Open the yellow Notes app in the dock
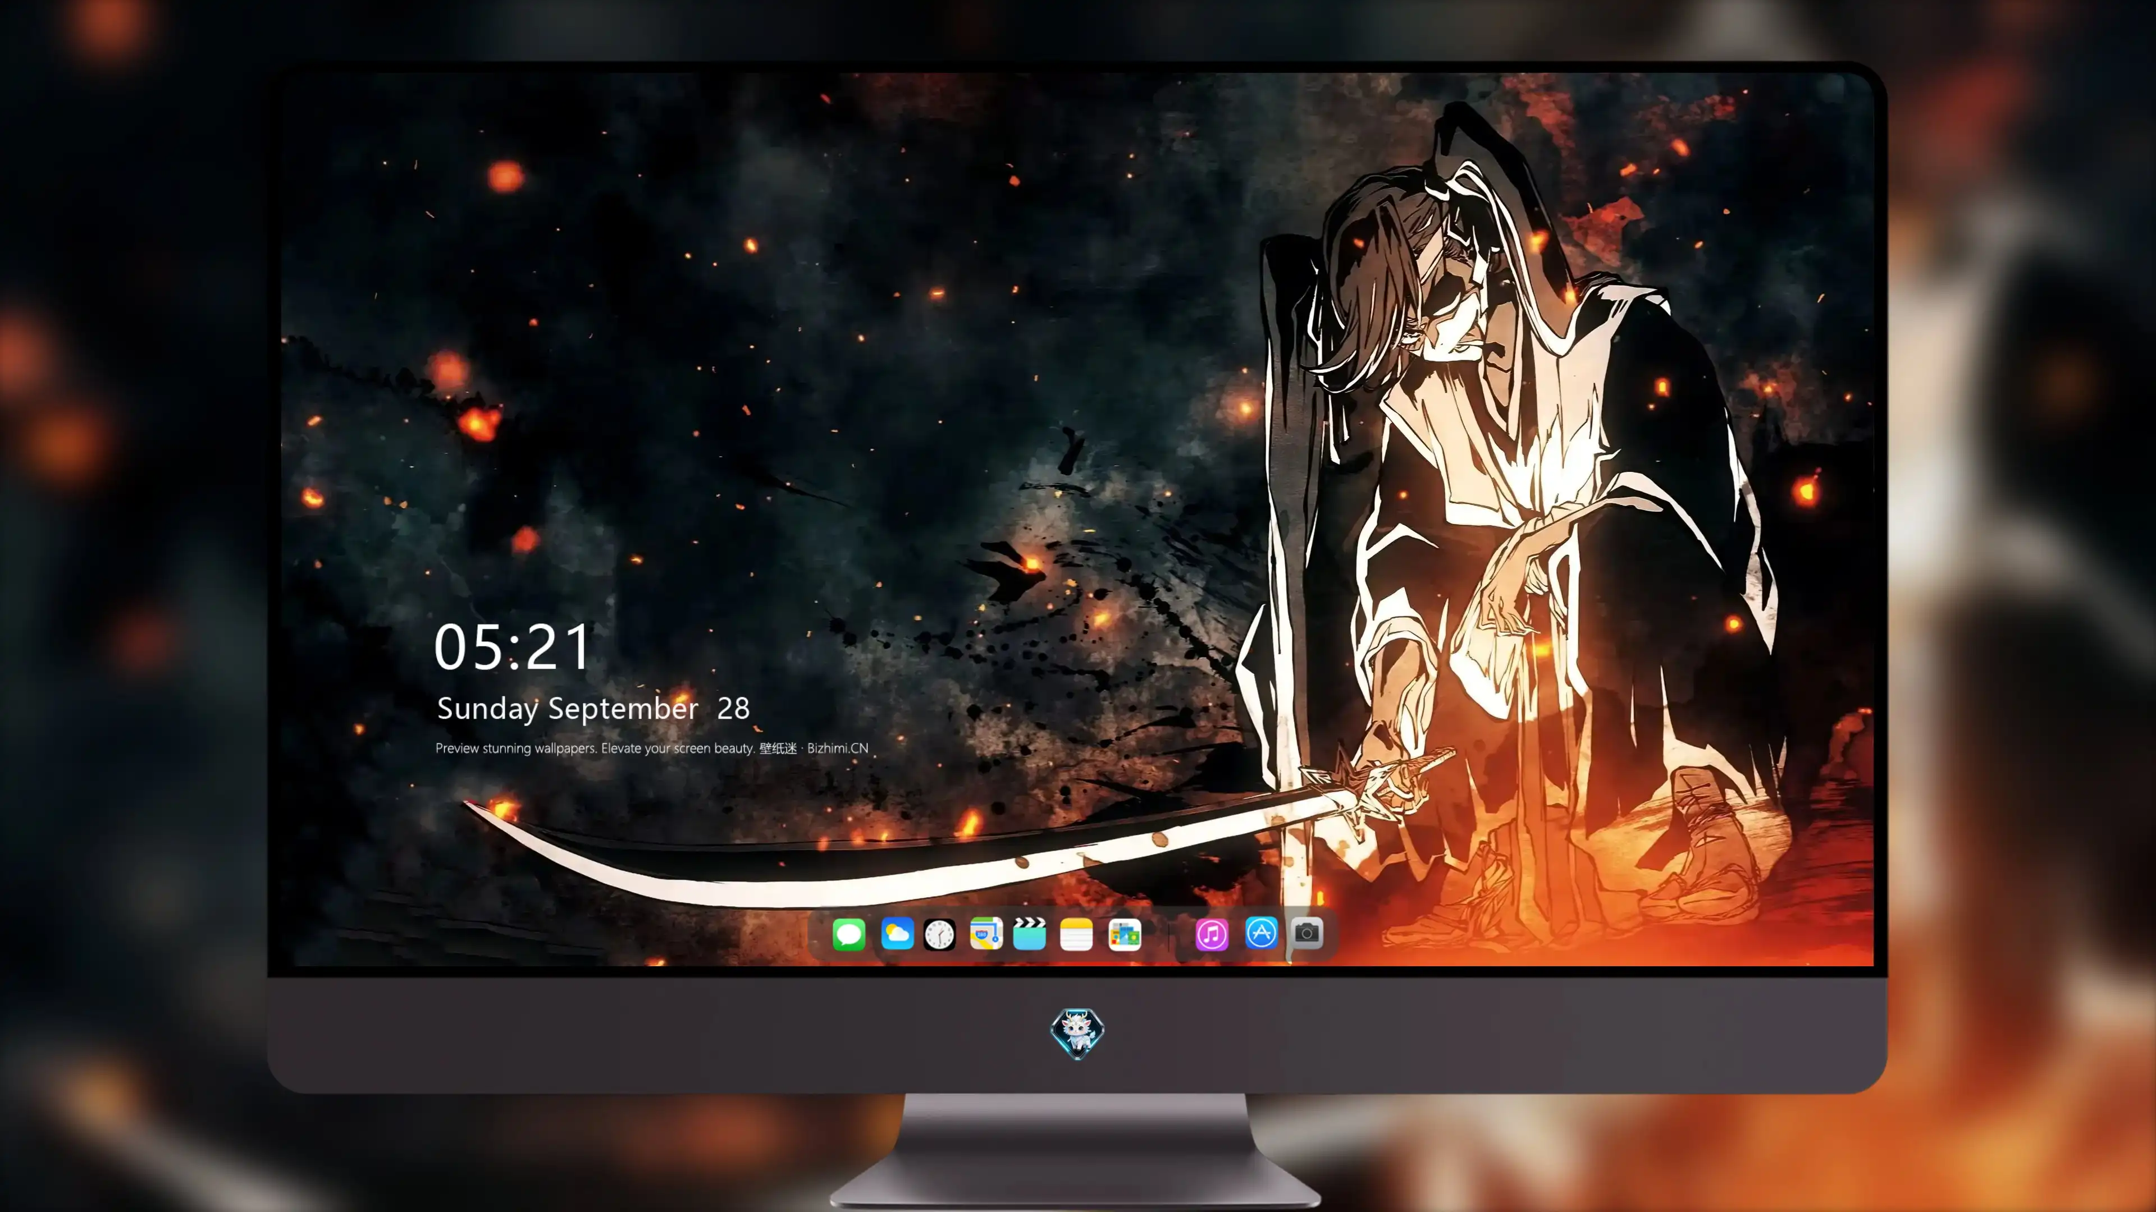The image size is (2156, 1212). 1076,934
